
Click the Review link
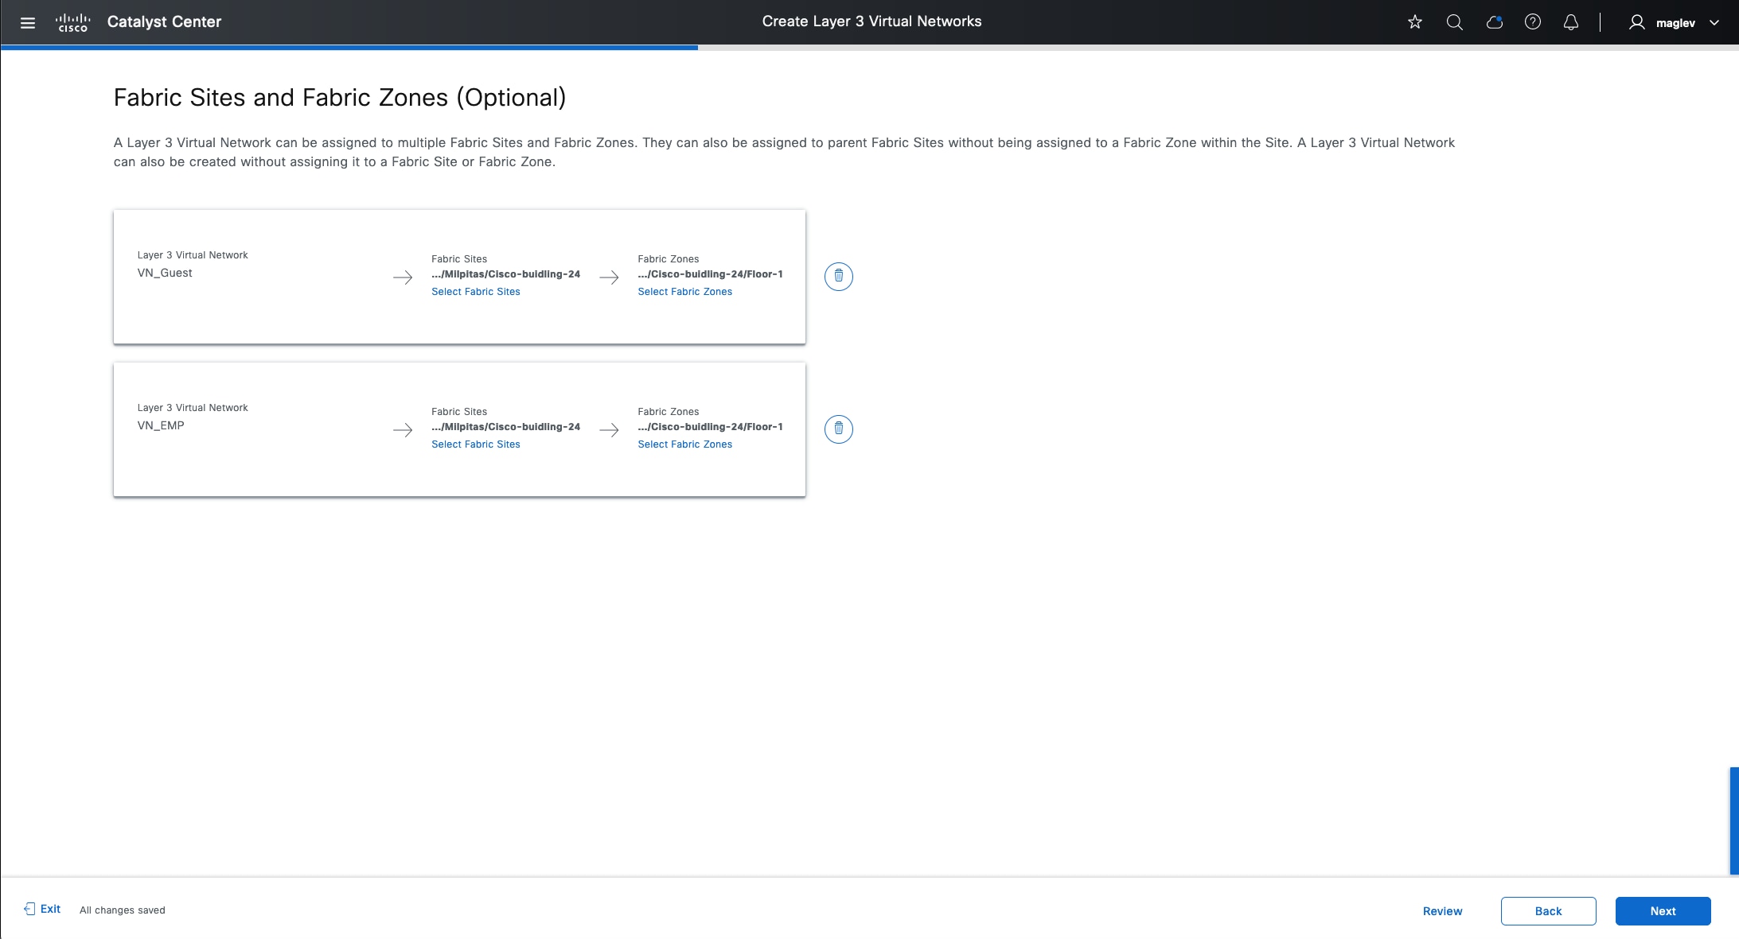(1442, 911)
